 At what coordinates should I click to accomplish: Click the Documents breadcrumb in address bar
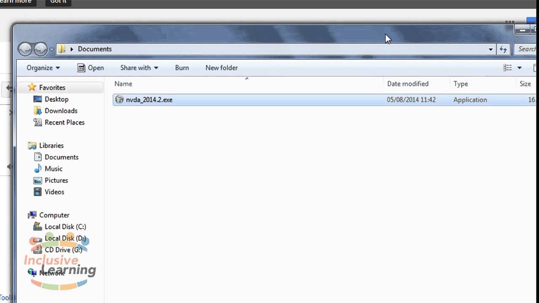(95, 49)
